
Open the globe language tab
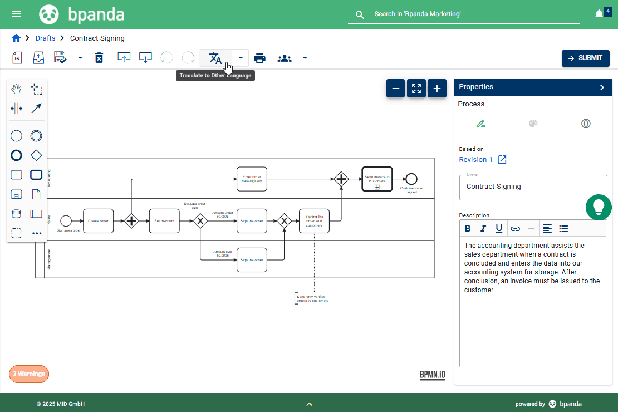click(x=586, y=124)
